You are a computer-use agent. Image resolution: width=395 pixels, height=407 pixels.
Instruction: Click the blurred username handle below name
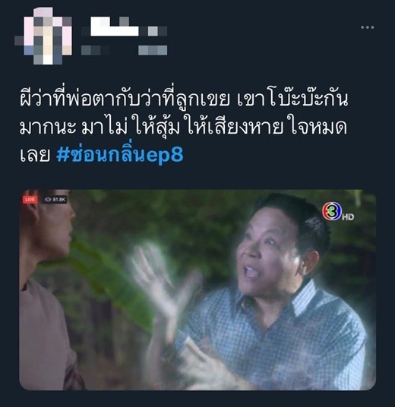(95, 50)
